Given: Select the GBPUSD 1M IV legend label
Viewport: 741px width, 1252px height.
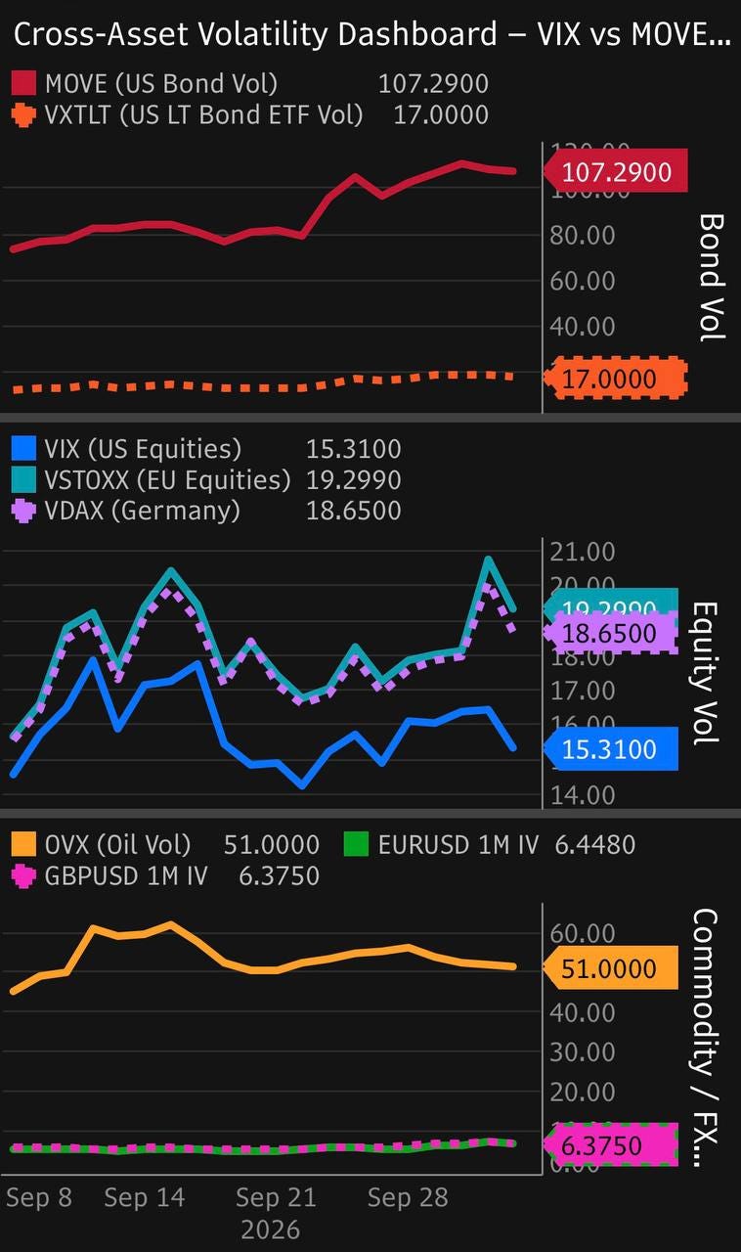Looking at the screenshot, I should [126, 875].
